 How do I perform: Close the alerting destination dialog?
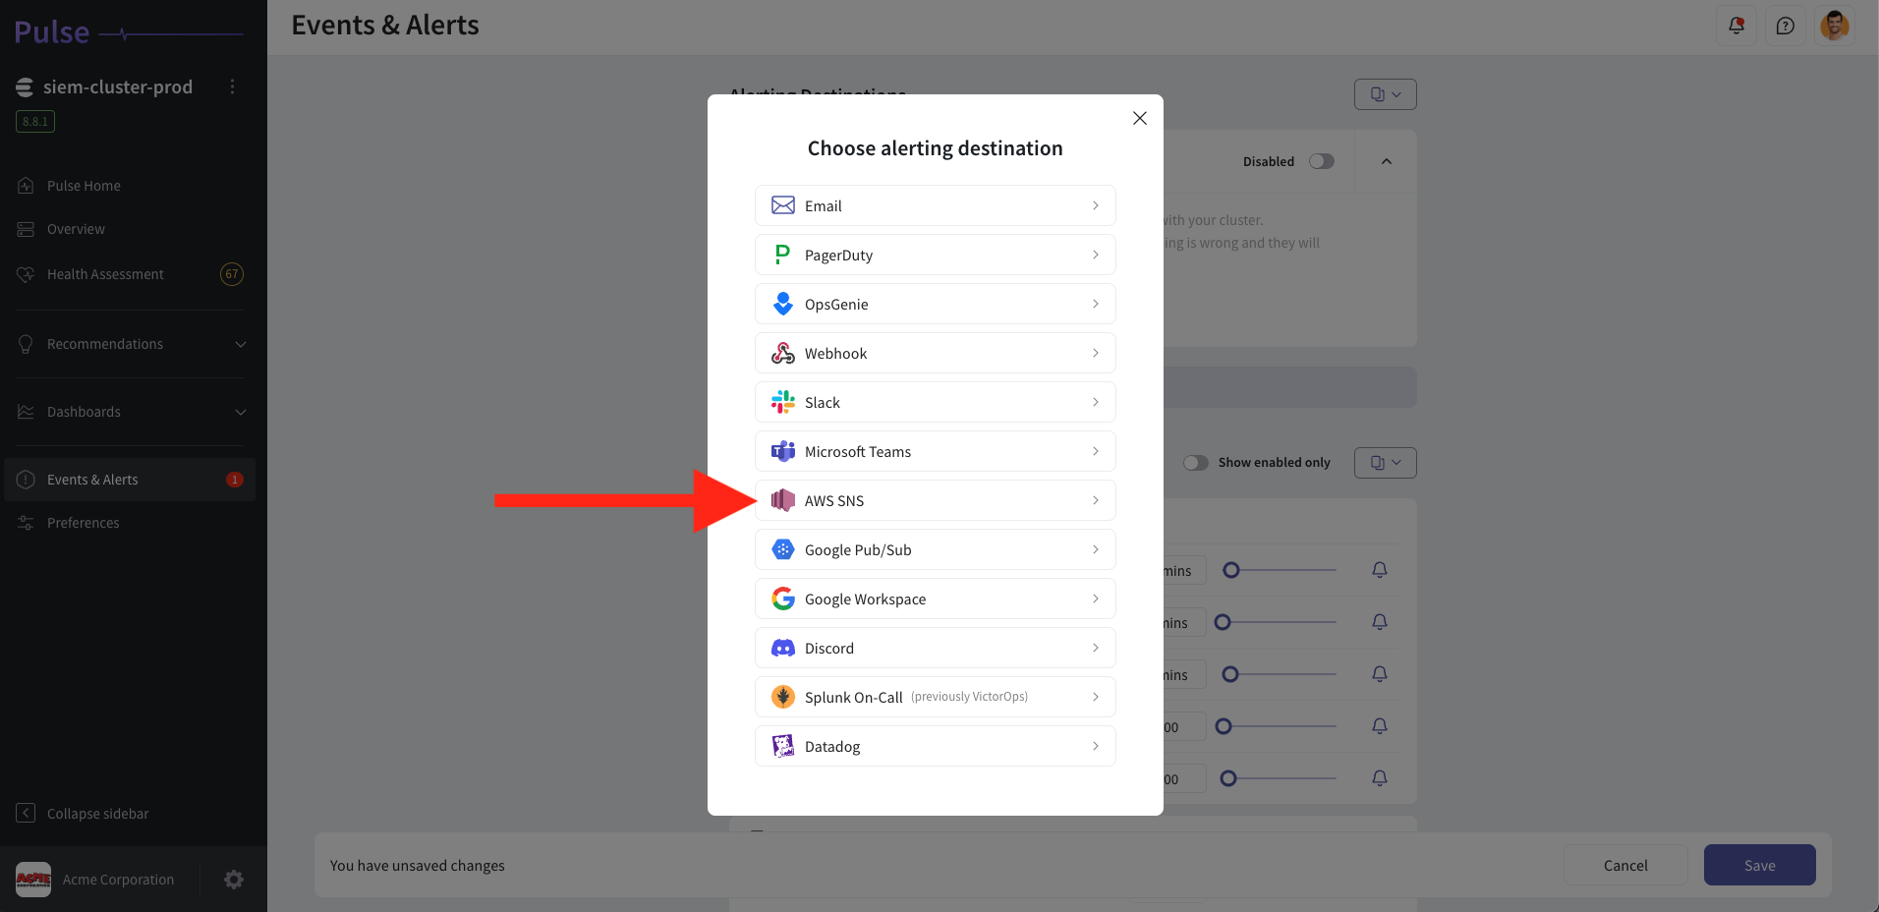1138,118
